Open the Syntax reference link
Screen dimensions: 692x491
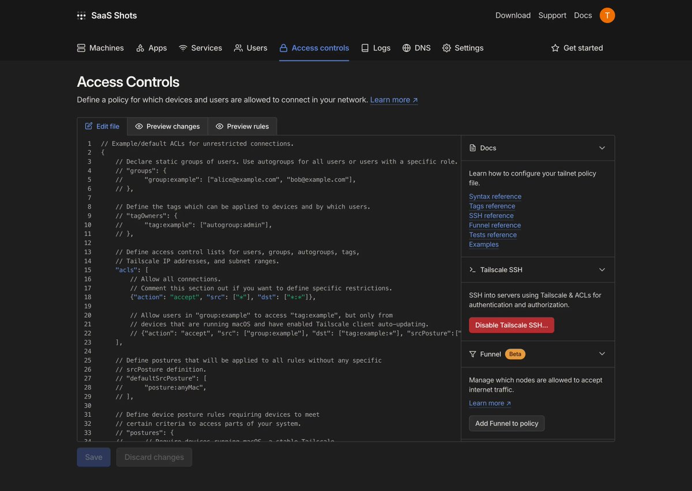click(495, 196)
